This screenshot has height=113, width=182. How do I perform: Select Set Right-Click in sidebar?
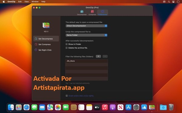click(46, 50)
